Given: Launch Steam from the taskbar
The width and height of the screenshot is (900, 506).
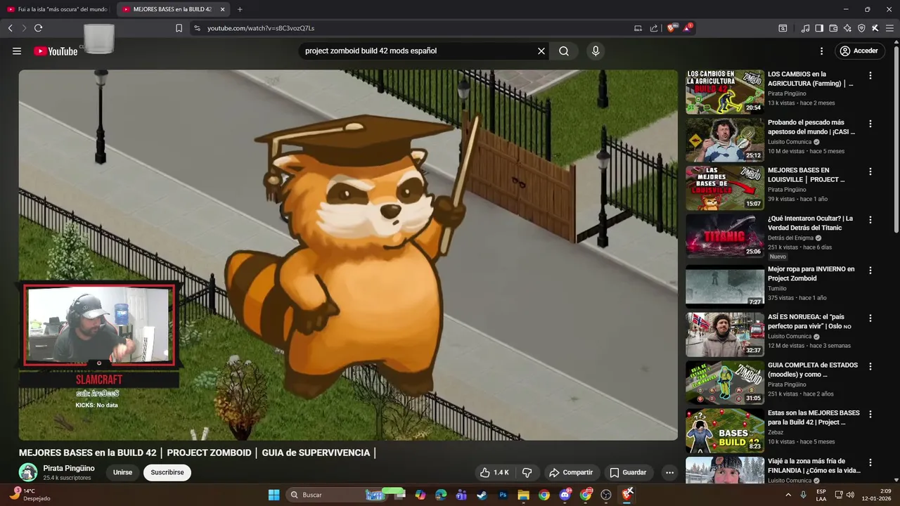Looking at the screenshot, I should pos(482,495).
